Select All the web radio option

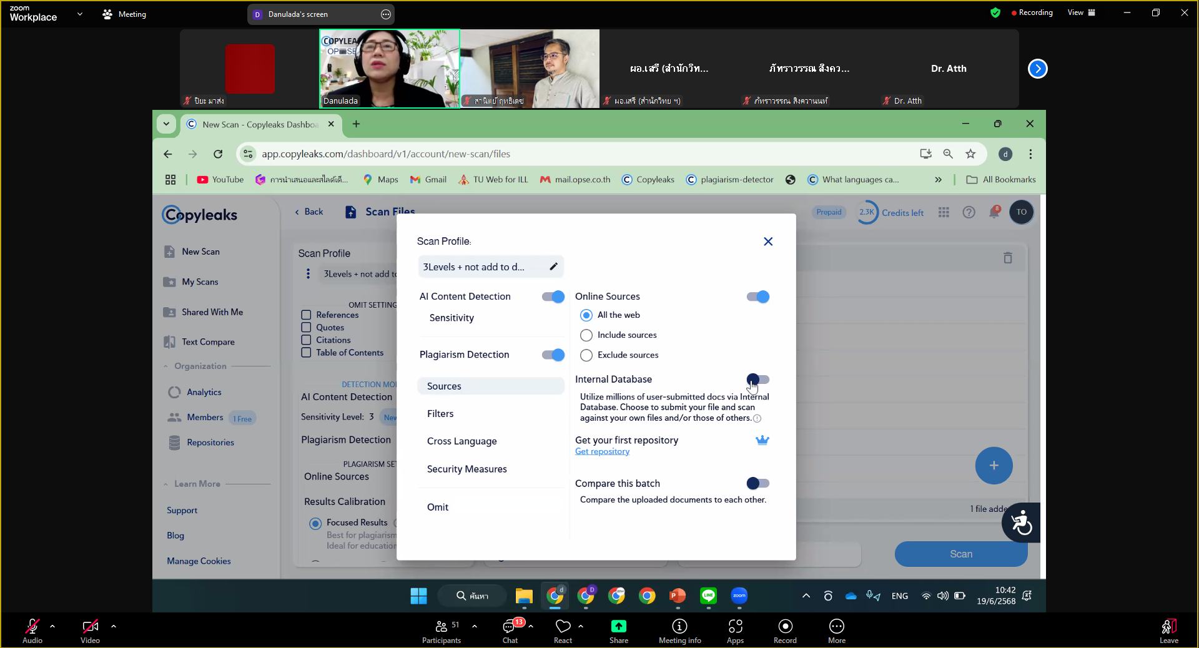pos(586,315)
